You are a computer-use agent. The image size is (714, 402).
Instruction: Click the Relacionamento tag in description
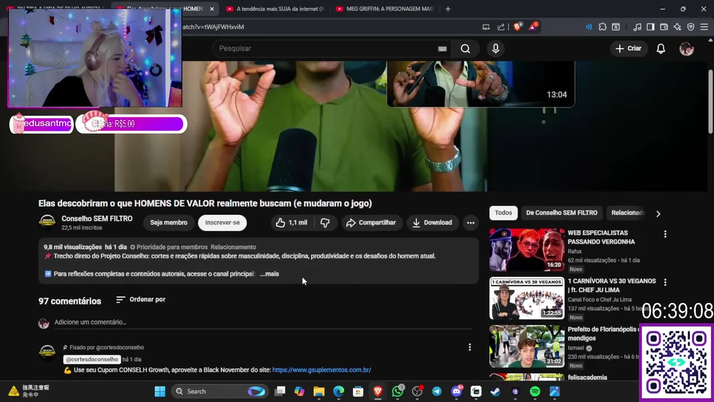click(x=233, y=247)
